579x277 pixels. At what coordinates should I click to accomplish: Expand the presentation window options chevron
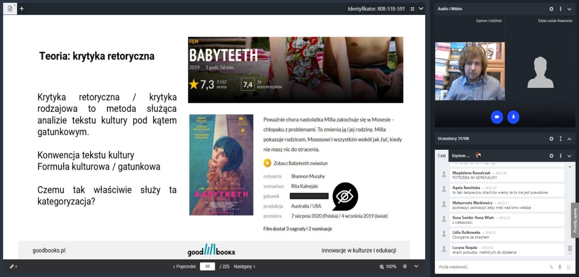(x=421, y=9)
